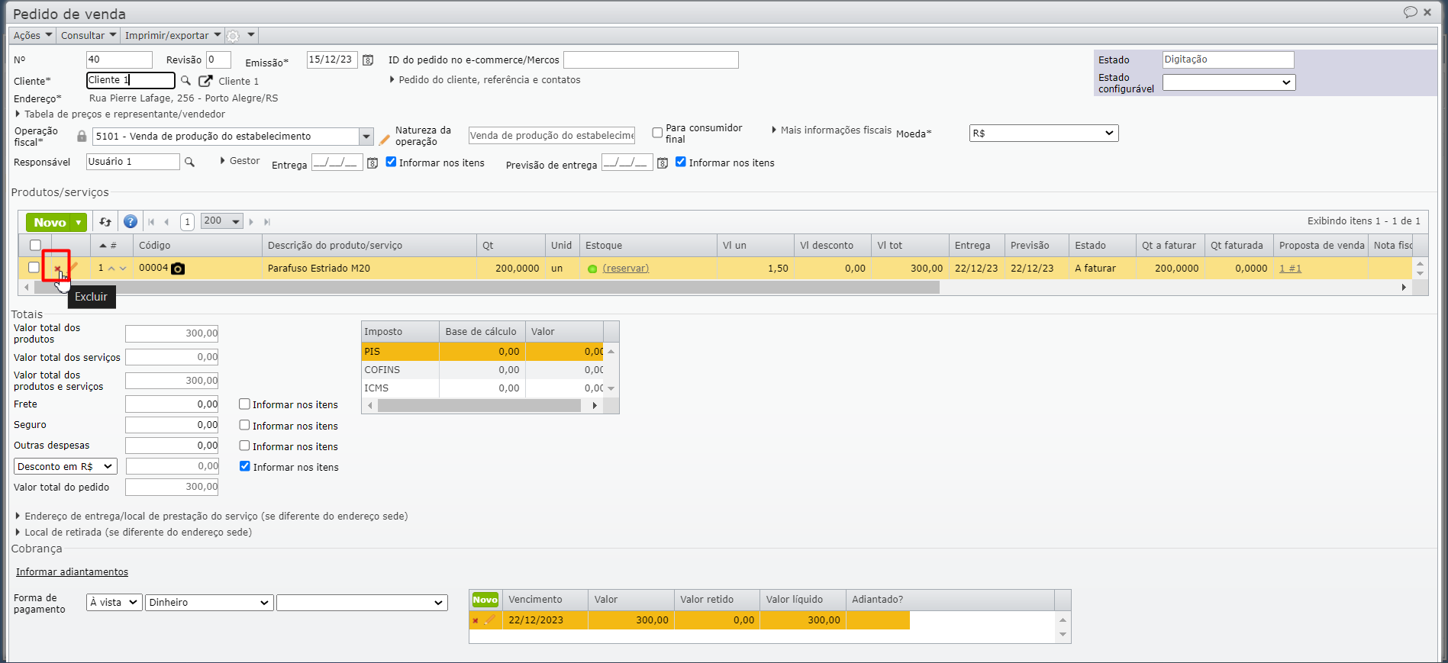Uncheck Informar nos itens for Desconto
This screenshot has height=663, width=1448.
(x=245, y=466)
